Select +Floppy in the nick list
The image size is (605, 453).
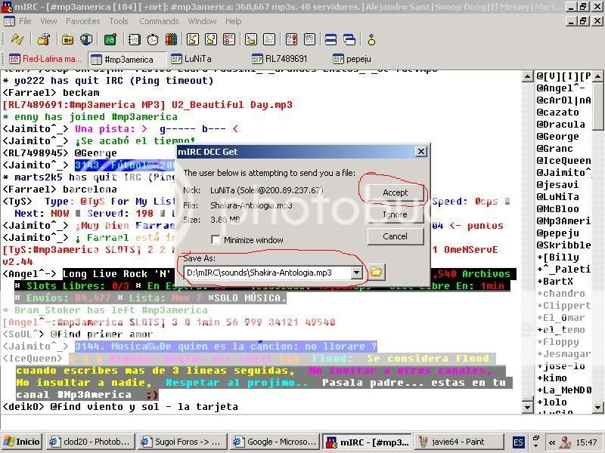pos(557,342)
